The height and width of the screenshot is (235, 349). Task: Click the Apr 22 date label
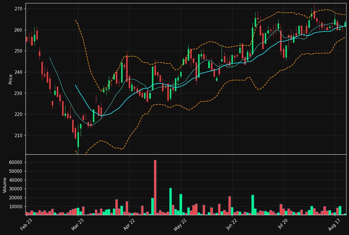(129, 224)
